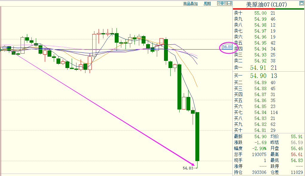Click the 均价 average price 55.91
The image size is (305, 176).
[x=297, y=137]
